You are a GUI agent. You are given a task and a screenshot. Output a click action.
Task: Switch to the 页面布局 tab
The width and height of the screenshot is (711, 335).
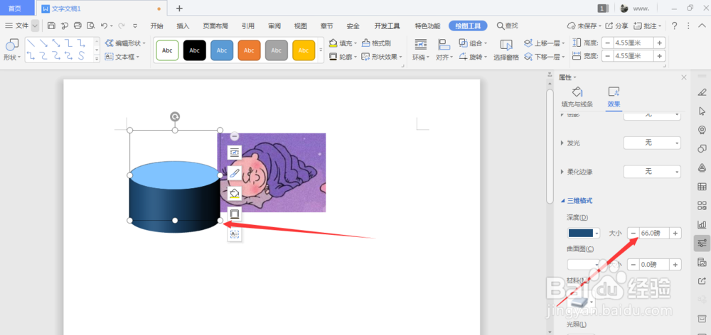(x=215, y=26)
